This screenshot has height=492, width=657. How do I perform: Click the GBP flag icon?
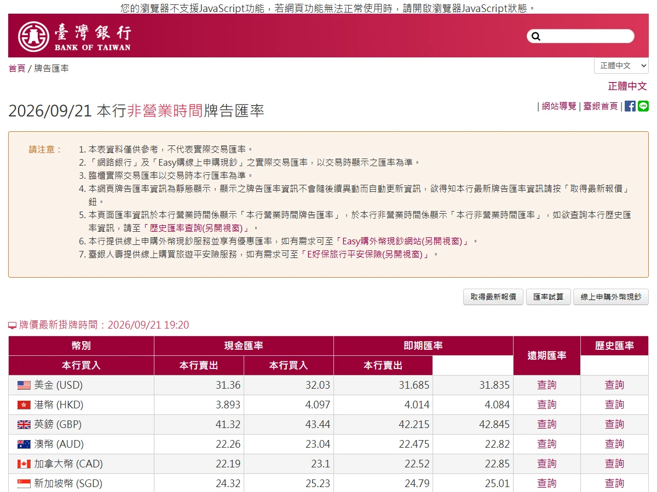tap(24, 425)
